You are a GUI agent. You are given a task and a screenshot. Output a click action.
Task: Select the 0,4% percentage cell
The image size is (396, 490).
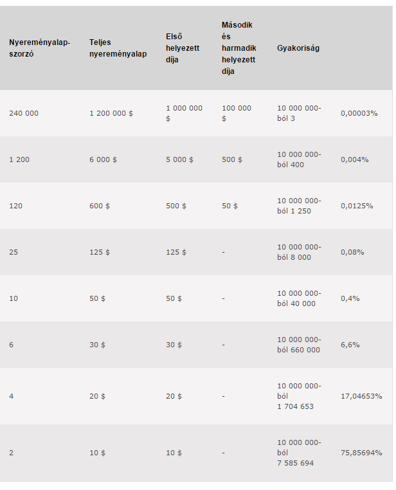pyautogui.click(x=350, y=298)
